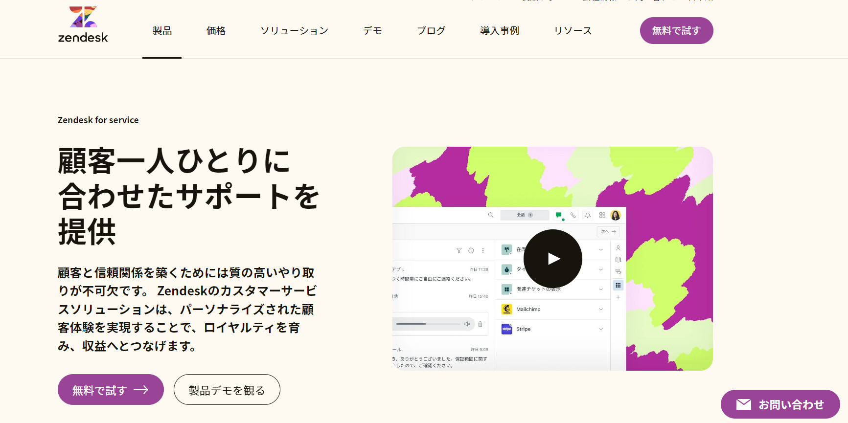
Task: Open the ソリューション menu
Action: click(294, 31)
